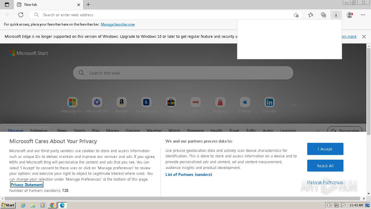Open the Microsoft quick link tile
This screenshot has height=209, width=371.
[x=72, y=102]
